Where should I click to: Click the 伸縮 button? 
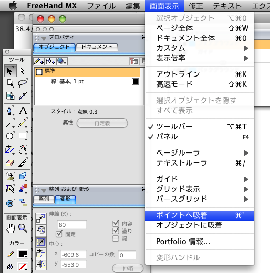point(128,268)
